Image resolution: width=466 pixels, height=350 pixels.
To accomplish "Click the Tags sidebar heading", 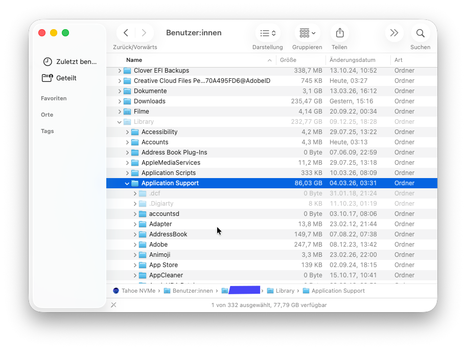I will pyautogui.click(x=47, y=131).
